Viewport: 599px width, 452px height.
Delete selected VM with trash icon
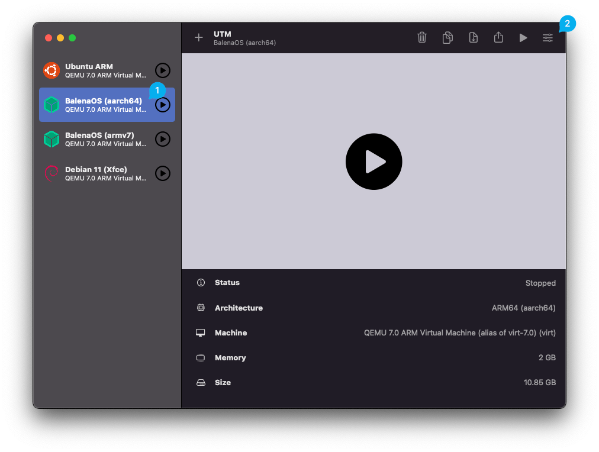click(422, 38)
